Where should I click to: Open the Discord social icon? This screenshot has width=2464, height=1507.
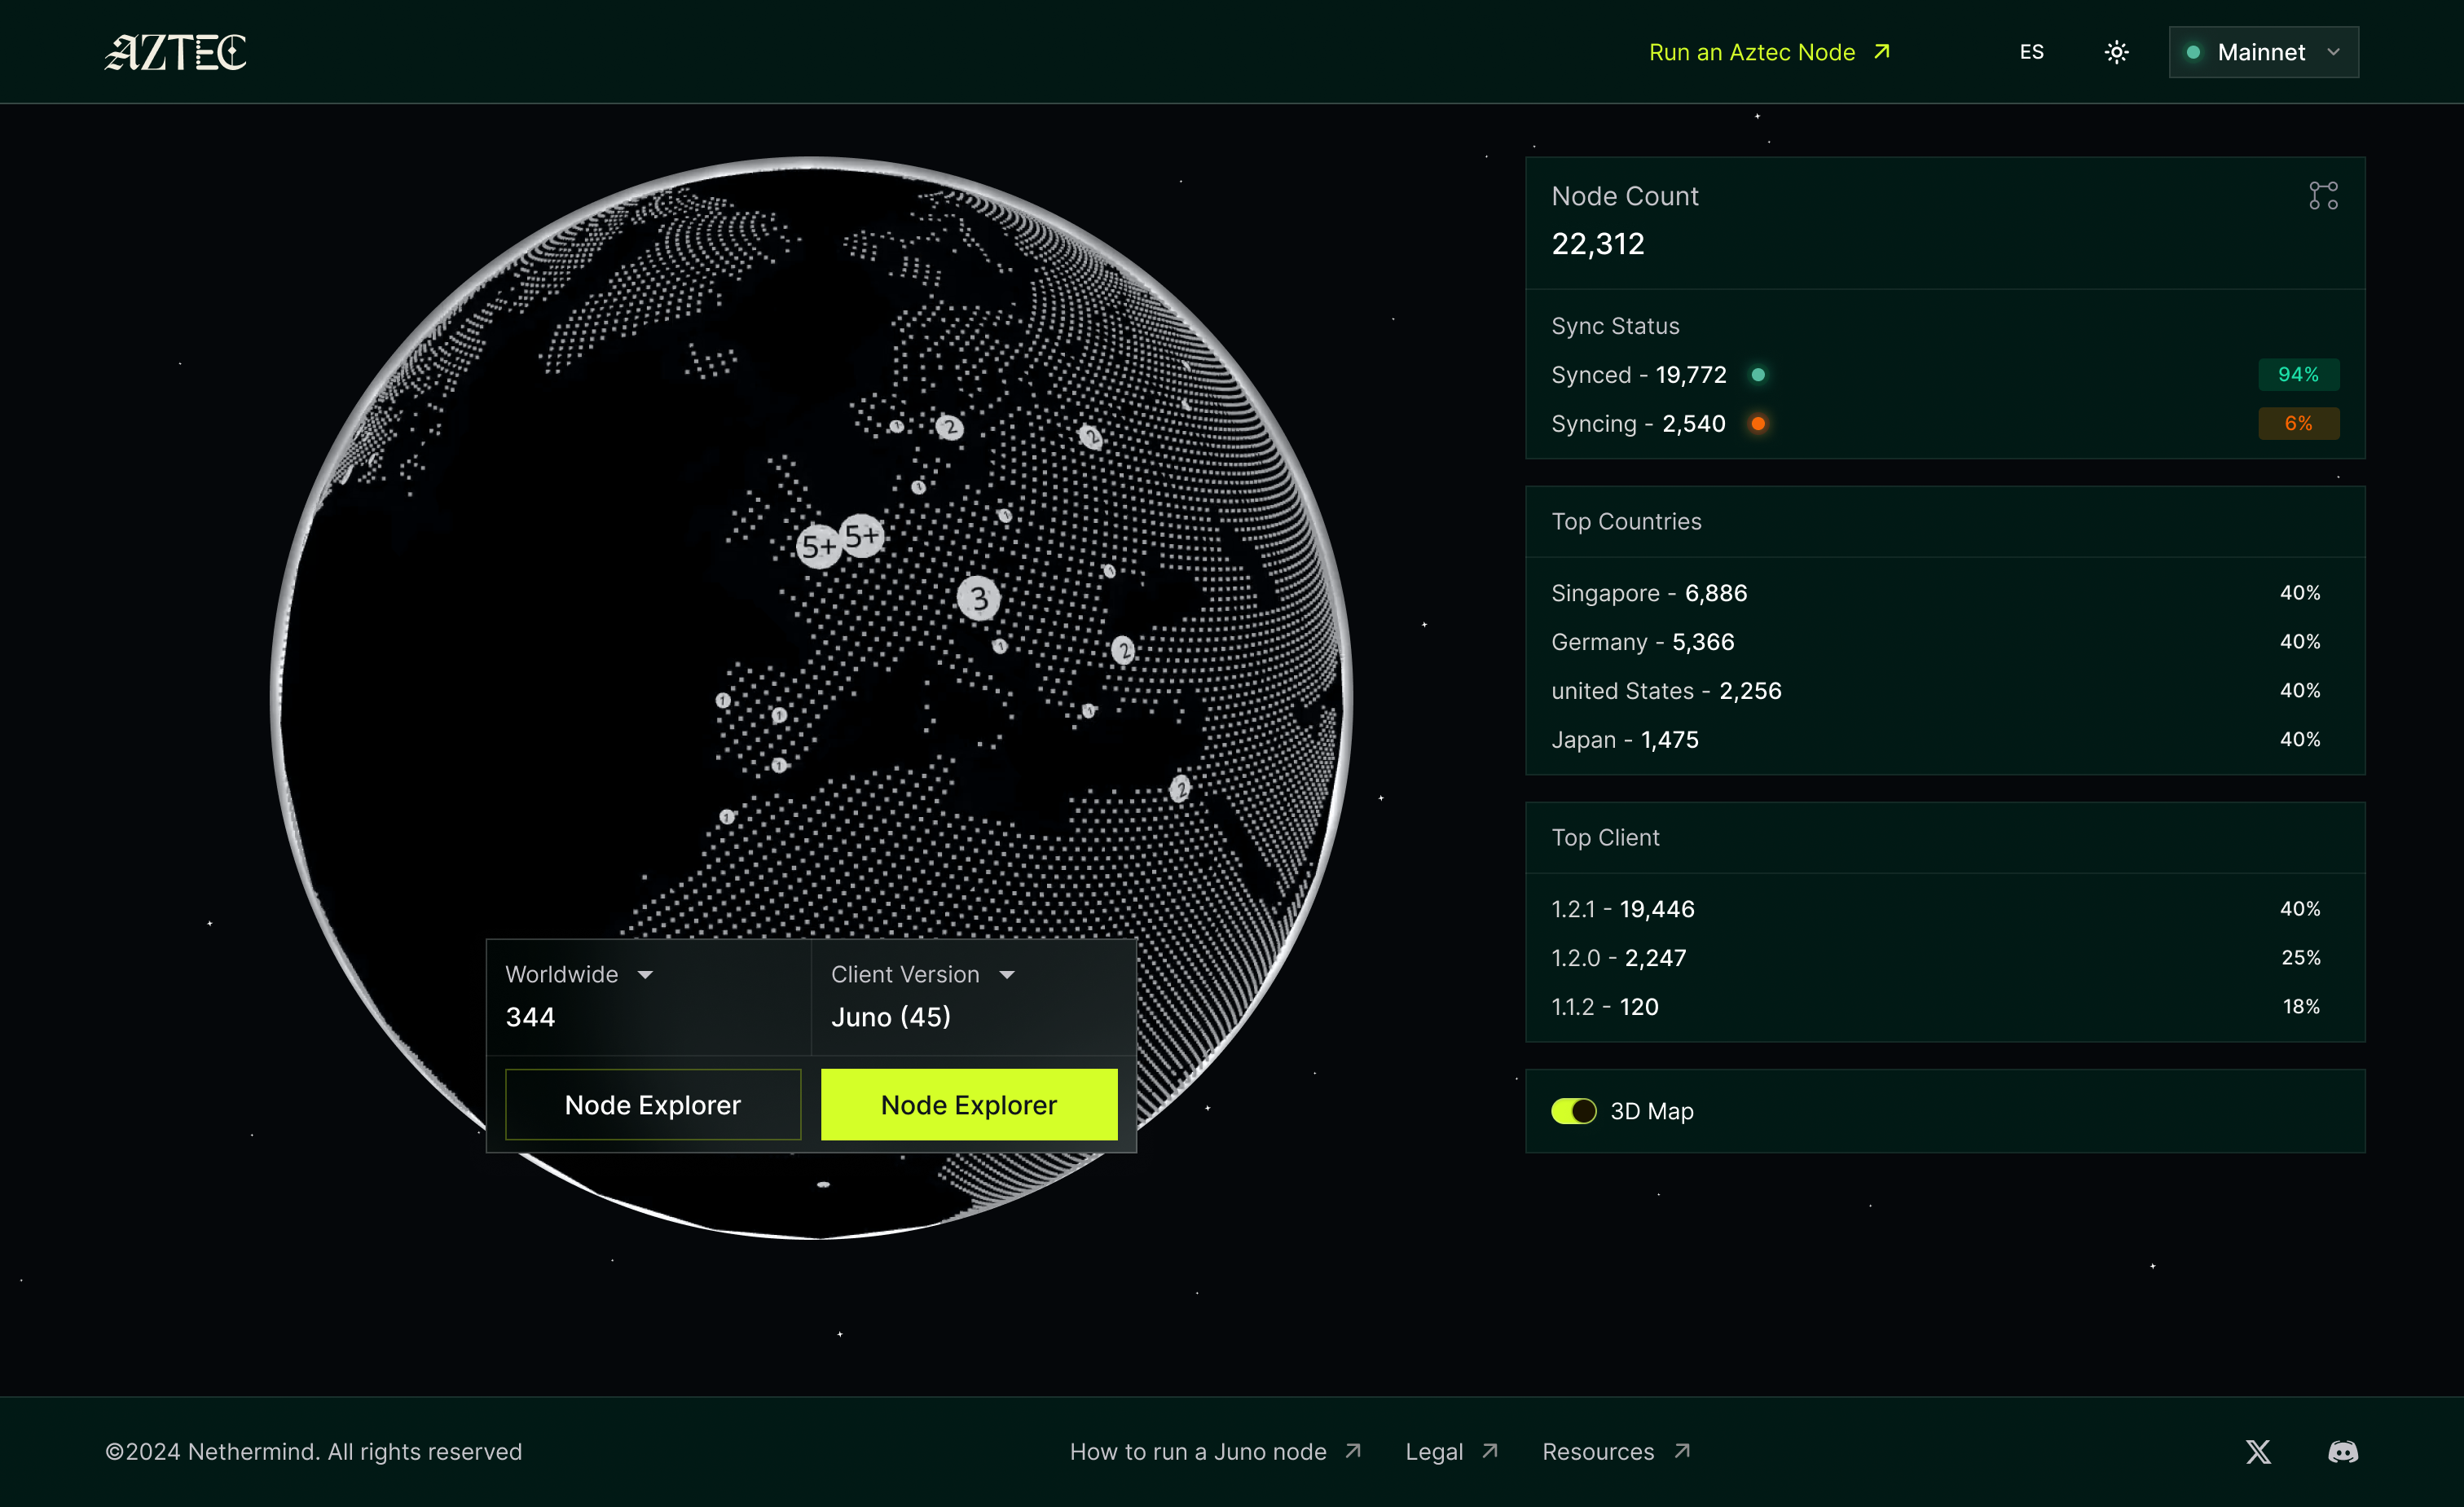coord(2343,1452)
